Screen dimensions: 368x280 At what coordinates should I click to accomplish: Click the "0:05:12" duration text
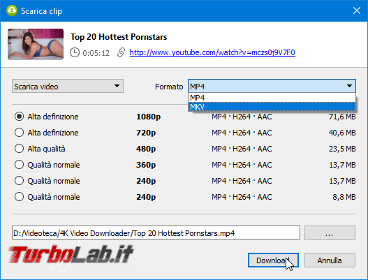[96, 53]
